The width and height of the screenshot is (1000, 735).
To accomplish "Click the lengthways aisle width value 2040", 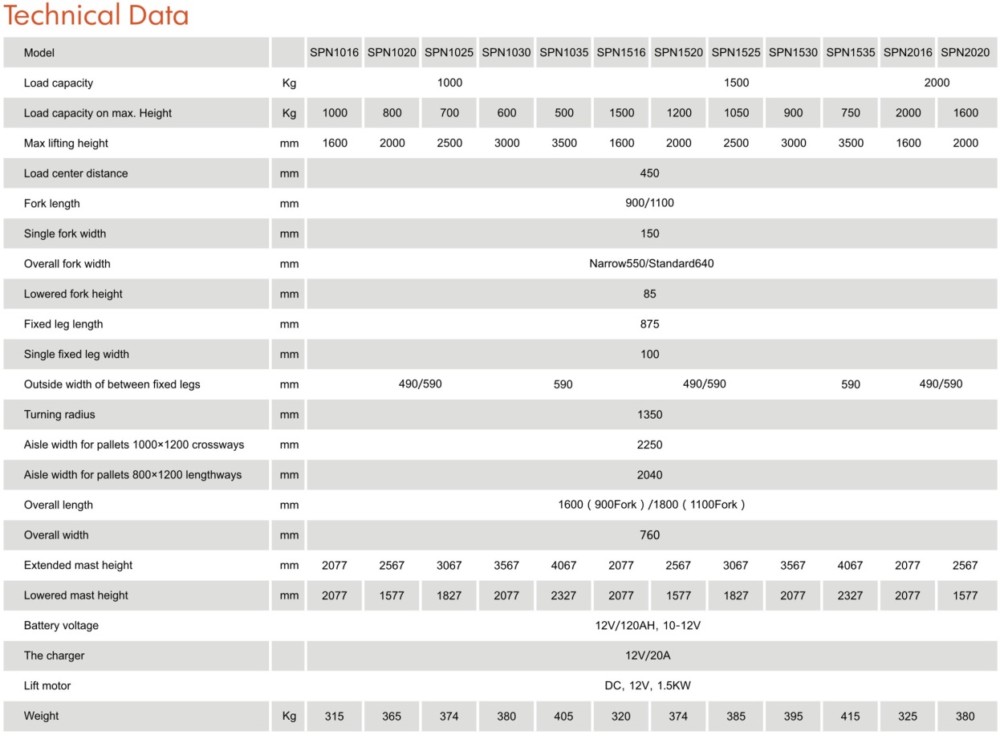I will coord(650,475).
